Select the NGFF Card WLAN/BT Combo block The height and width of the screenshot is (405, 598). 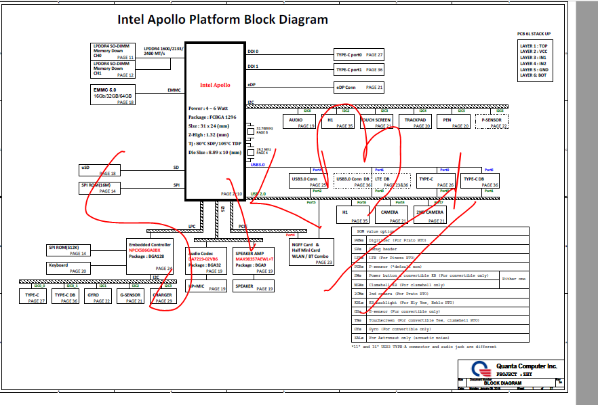tap(311, 252)
